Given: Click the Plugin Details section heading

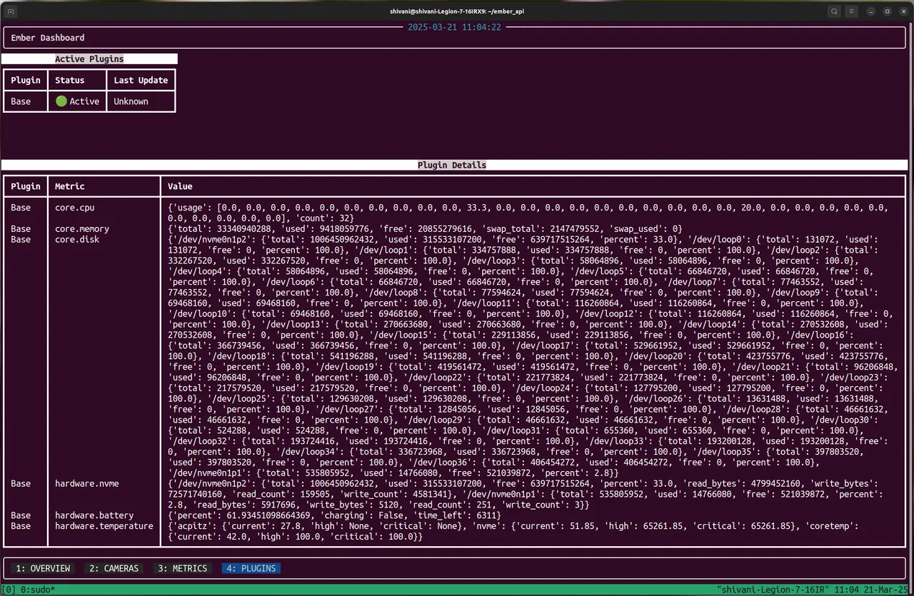Looking at the screenshot, I should point(452,165).
